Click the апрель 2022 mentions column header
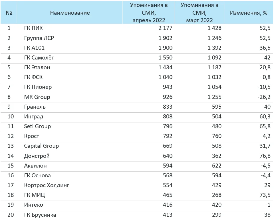The width and height of the screenshot is (274, 219). pyautogui.click(x=148, y=13)
